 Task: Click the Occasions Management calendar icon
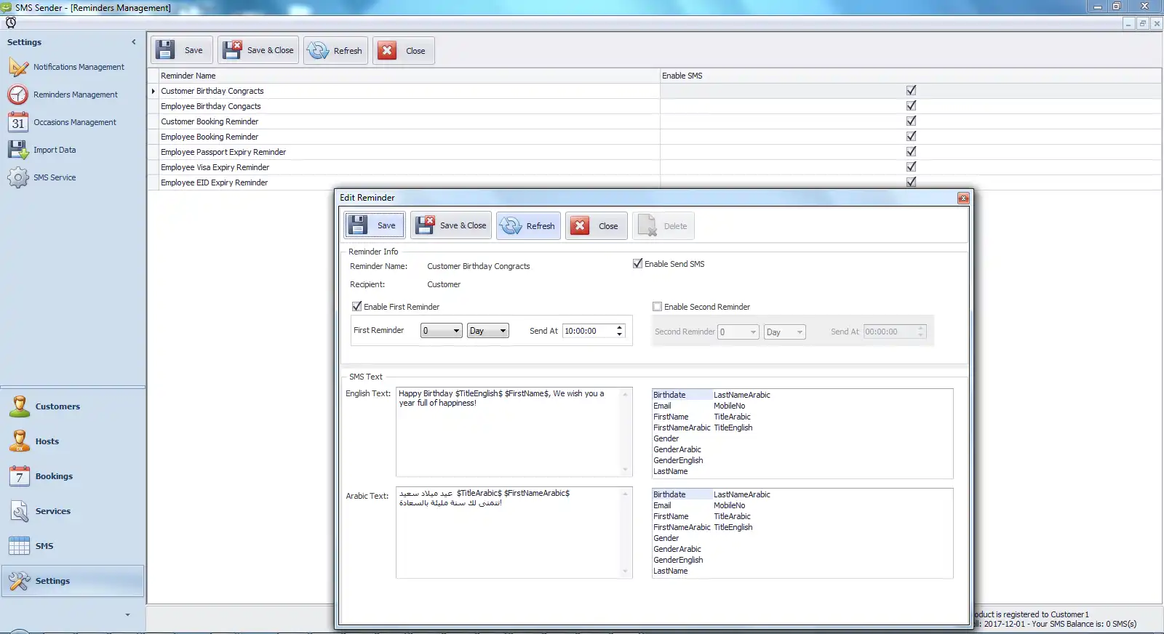(x=18, y=122)
